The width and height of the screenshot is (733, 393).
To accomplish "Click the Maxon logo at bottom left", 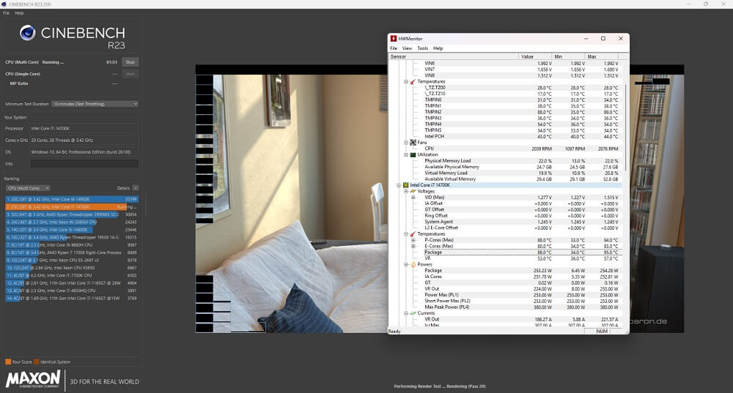I will click(x=33, y=379).
